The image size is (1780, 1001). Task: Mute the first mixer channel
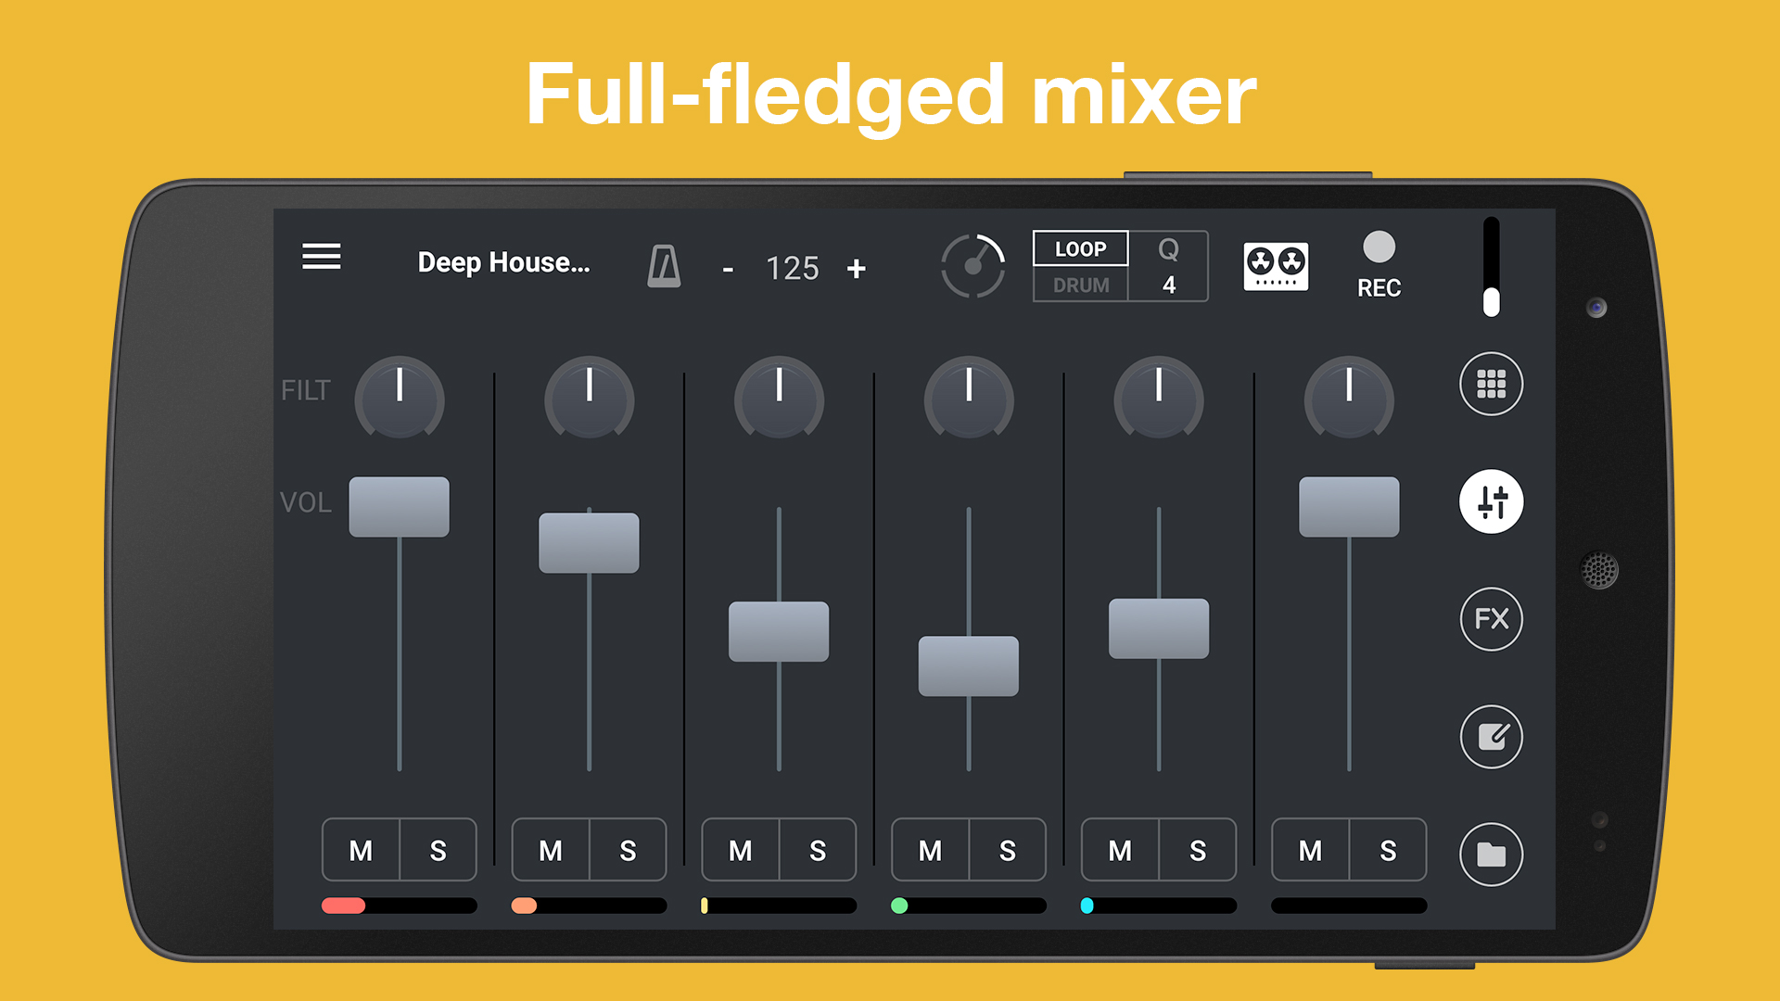point(361,850)
